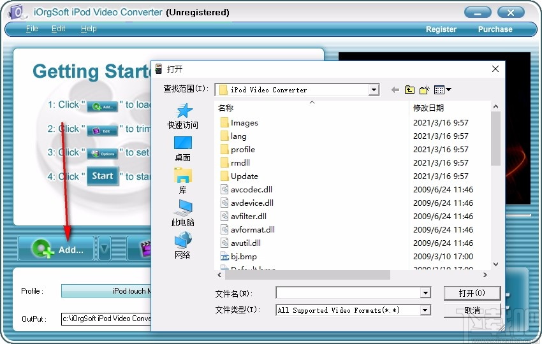
Task: Close the Open file dialog
Action: point(495,69)
